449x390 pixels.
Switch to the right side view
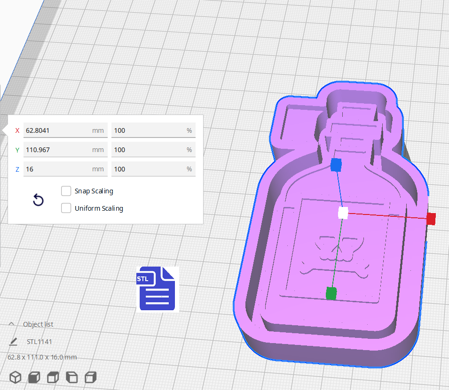click(90, 377)
